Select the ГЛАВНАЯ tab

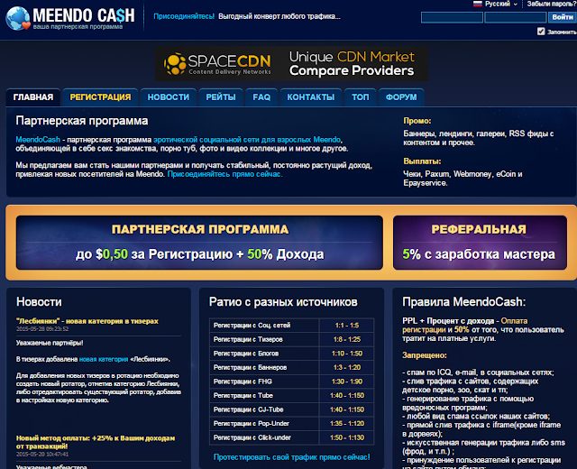coord(33,97)
